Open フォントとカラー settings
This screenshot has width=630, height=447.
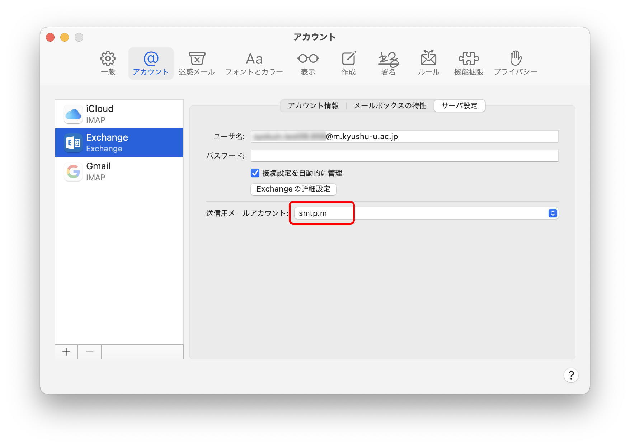[x=254, y=64]
